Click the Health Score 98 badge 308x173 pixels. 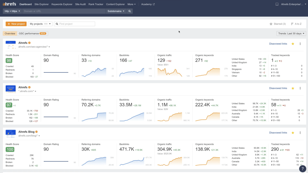click(x=9, y=60)
